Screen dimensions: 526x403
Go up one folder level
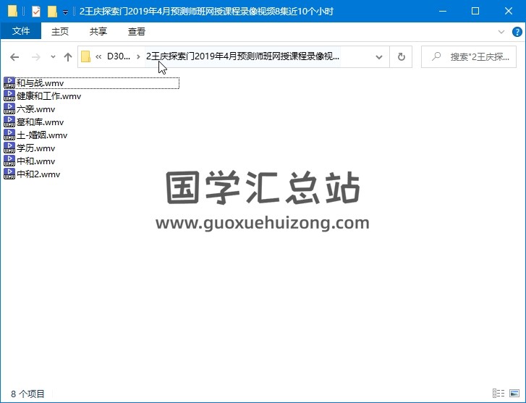pos(68,57)
